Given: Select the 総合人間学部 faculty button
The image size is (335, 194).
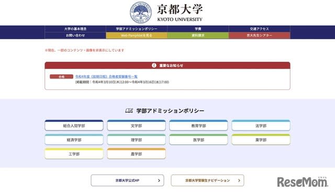Looking at the screenshot, I should click(74, 125).
